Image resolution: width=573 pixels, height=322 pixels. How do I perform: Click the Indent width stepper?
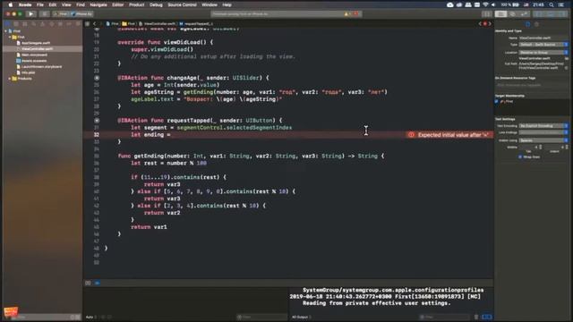click(x=567, y=147)
